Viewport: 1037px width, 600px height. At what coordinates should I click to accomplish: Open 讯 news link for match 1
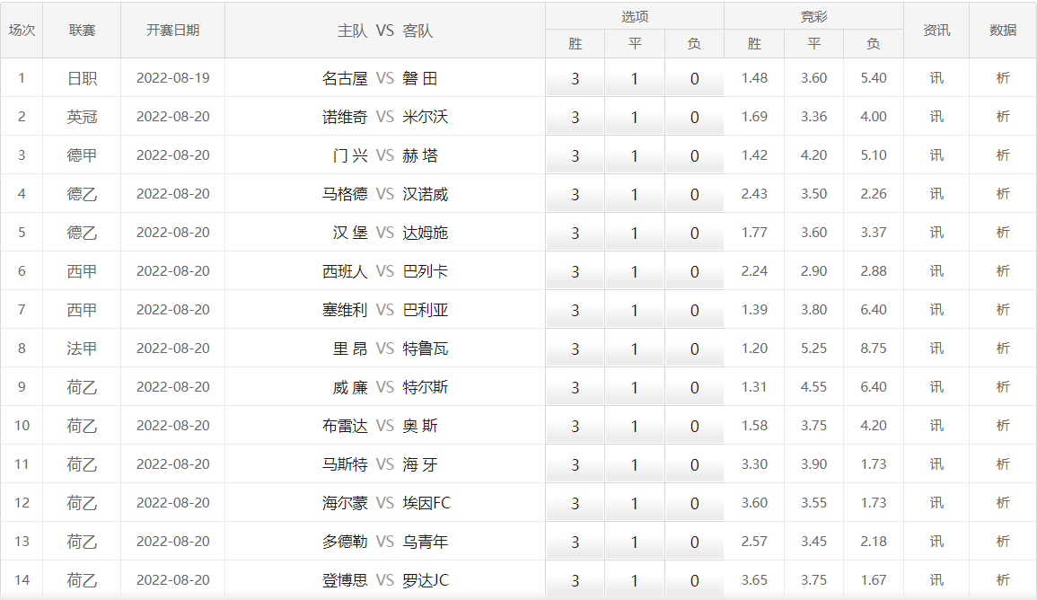[x=936, y=78]
